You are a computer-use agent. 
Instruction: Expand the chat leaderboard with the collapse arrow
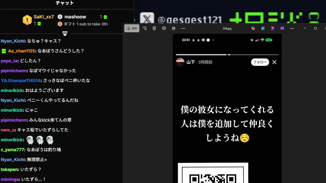coord(65,34)
